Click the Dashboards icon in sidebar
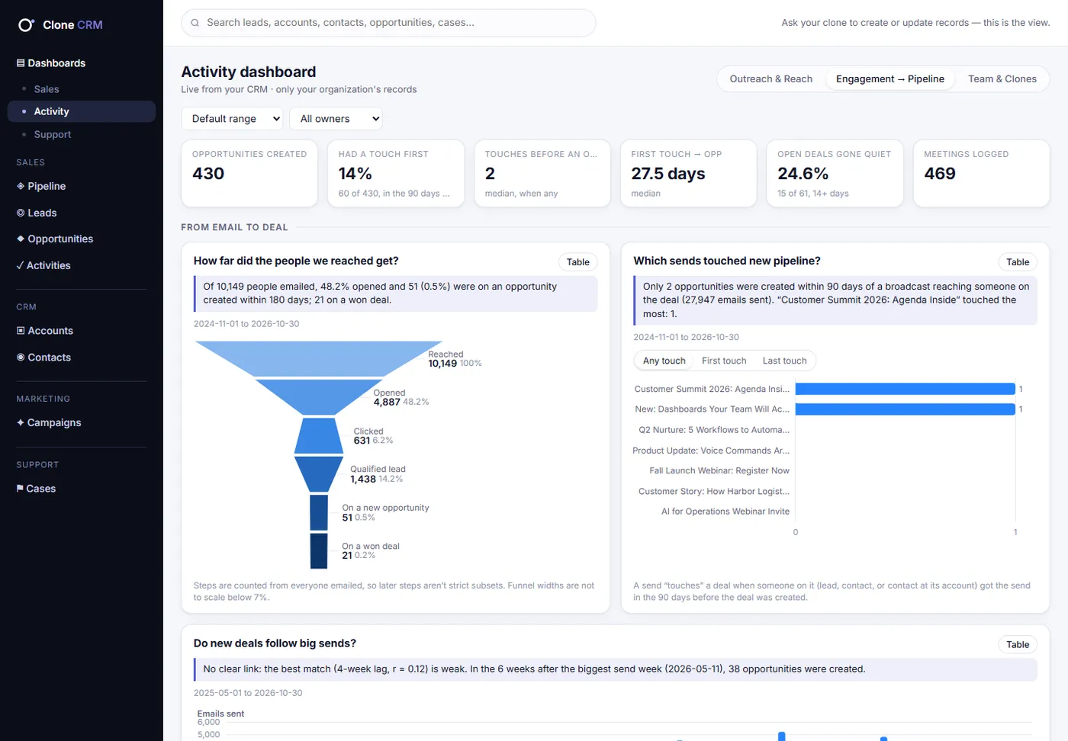The height and width of the screenshot is (741, 1068). (21, 63)
